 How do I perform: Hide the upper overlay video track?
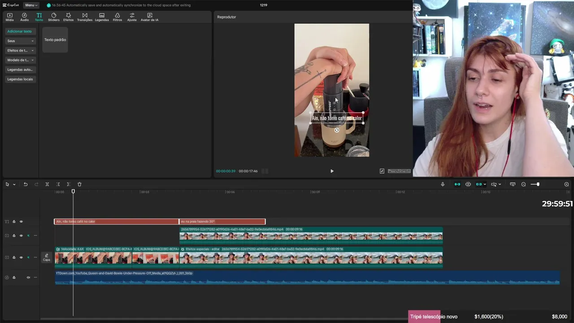(x=21, y=236)
